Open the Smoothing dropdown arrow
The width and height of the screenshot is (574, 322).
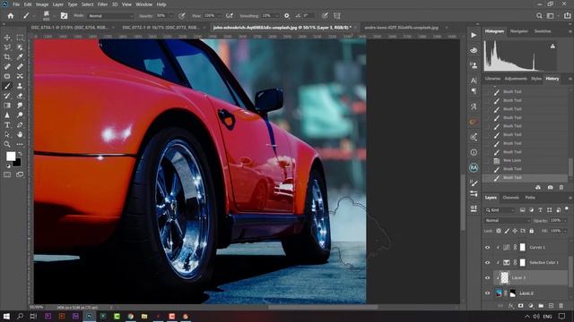[x=277, y=16]
